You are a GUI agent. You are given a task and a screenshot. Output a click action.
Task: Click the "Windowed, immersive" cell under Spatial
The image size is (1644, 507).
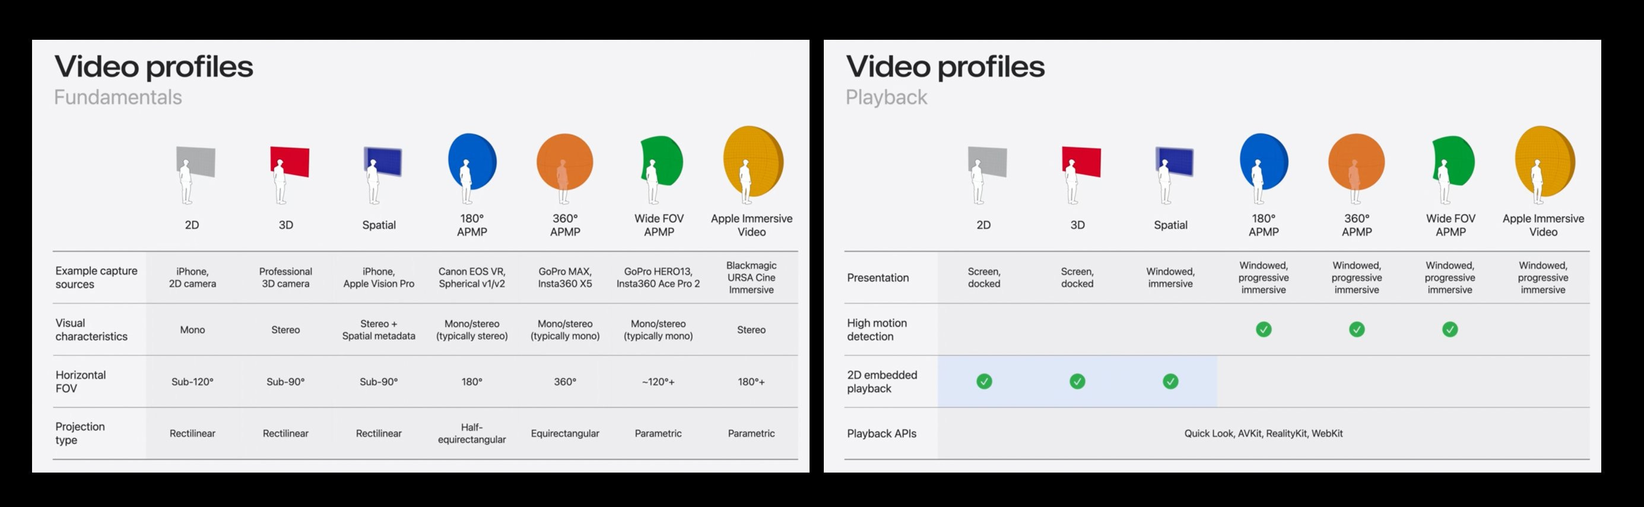1170,277
